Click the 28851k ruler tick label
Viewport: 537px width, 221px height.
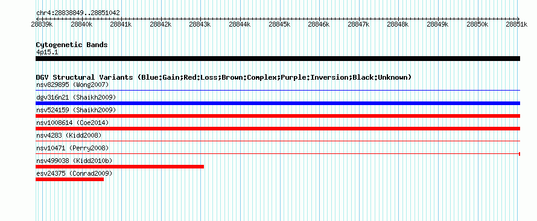point(517,24)
